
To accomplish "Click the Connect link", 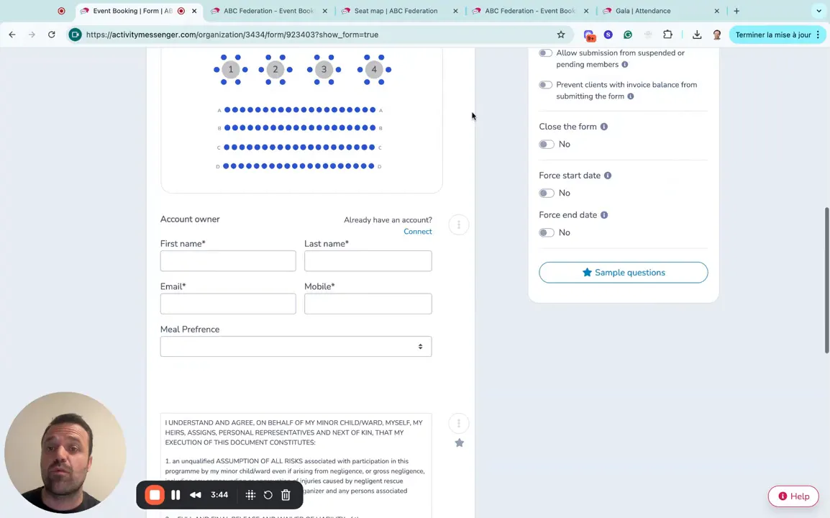I will point(418,231).
